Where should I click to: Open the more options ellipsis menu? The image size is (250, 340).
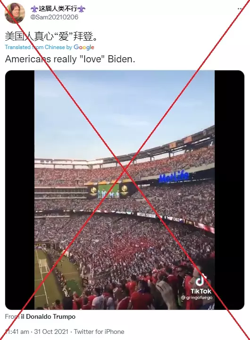(239, 9)
